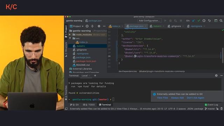The image size is (224, 126).
Task: Click the Search Everywhere magnifier icon
Action: pyautogui.click(x=221, y=21)
